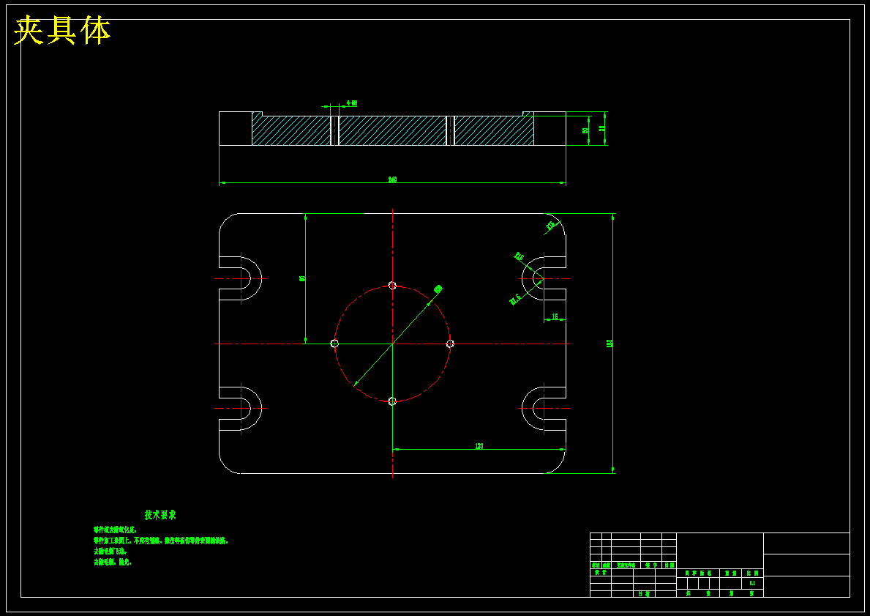Click the 4-M8 hole callout text
Viewport: 870px width, 616px height.
point(352,103)
